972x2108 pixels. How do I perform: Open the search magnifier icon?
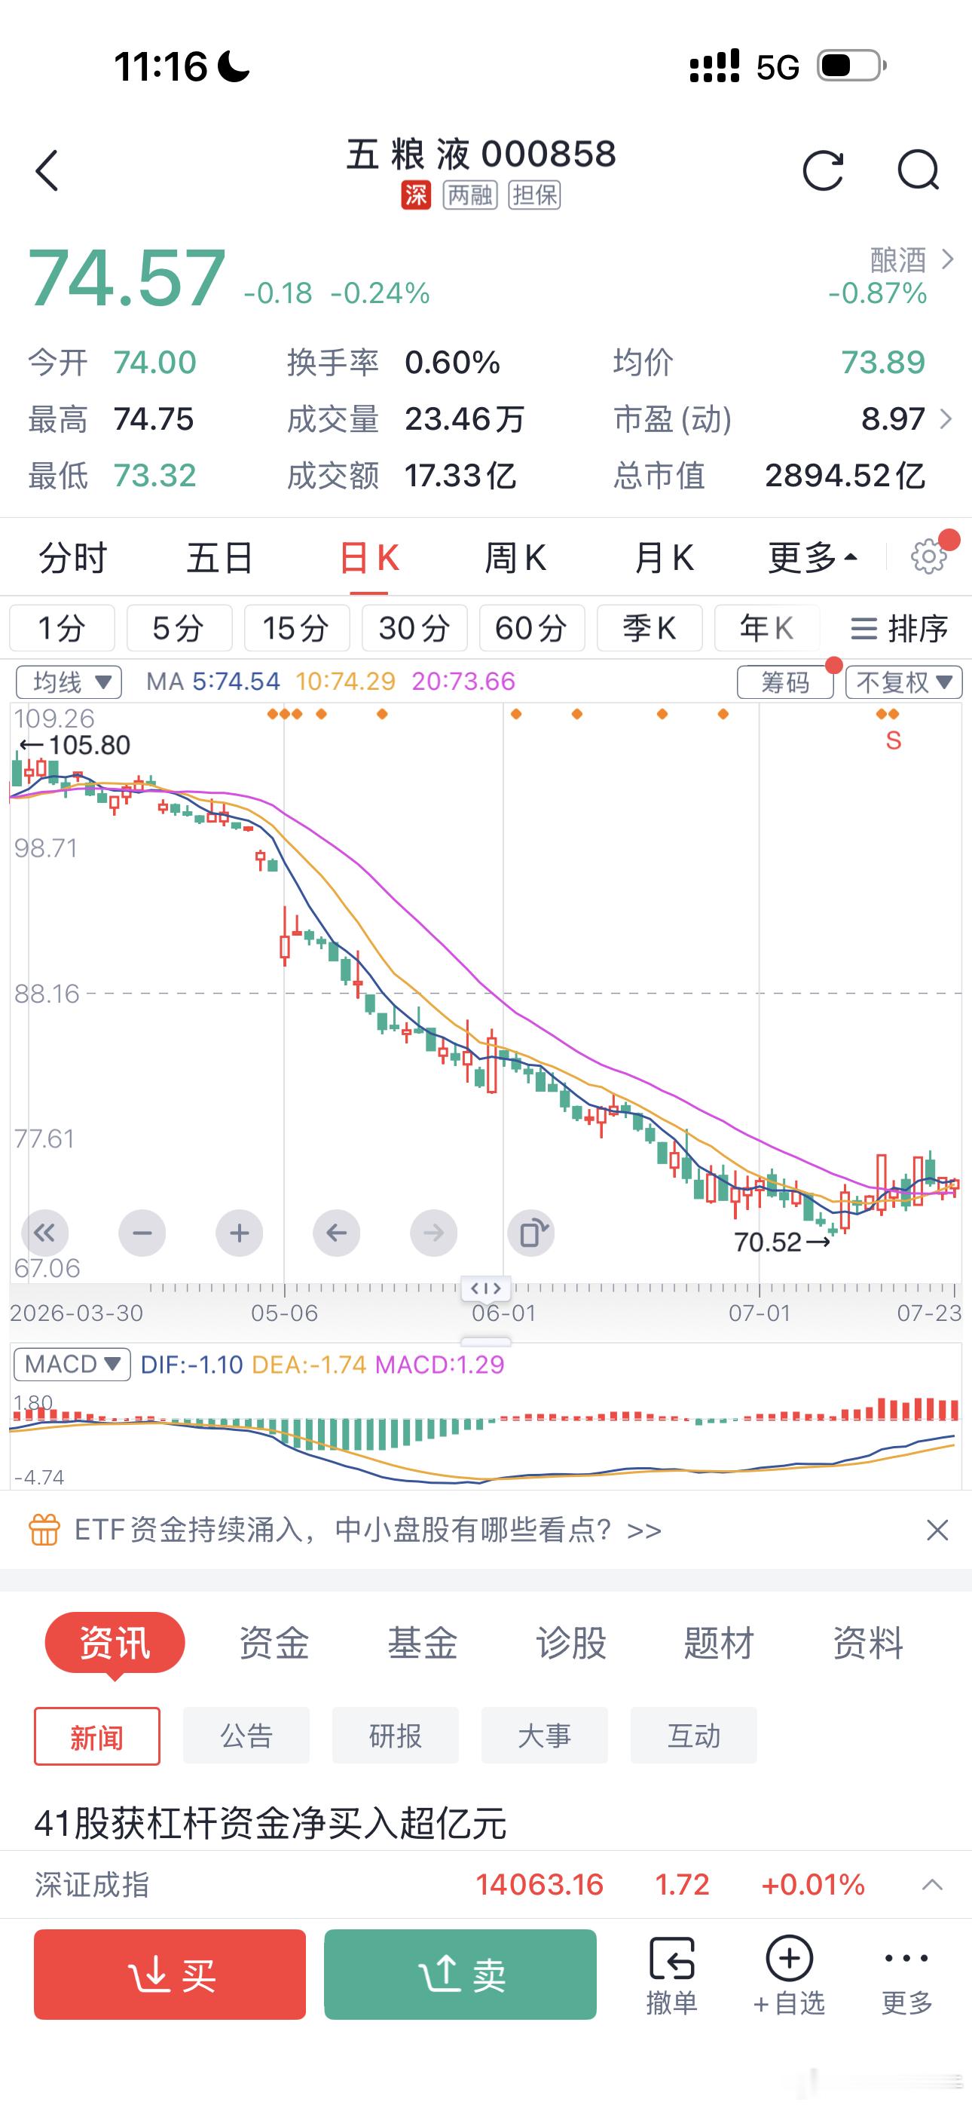(x=918, y=170)
